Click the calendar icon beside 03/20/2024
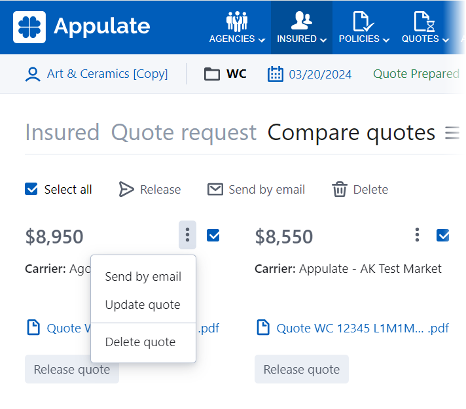The height and width of the screenshot is (409, 466). click(276, 74)
